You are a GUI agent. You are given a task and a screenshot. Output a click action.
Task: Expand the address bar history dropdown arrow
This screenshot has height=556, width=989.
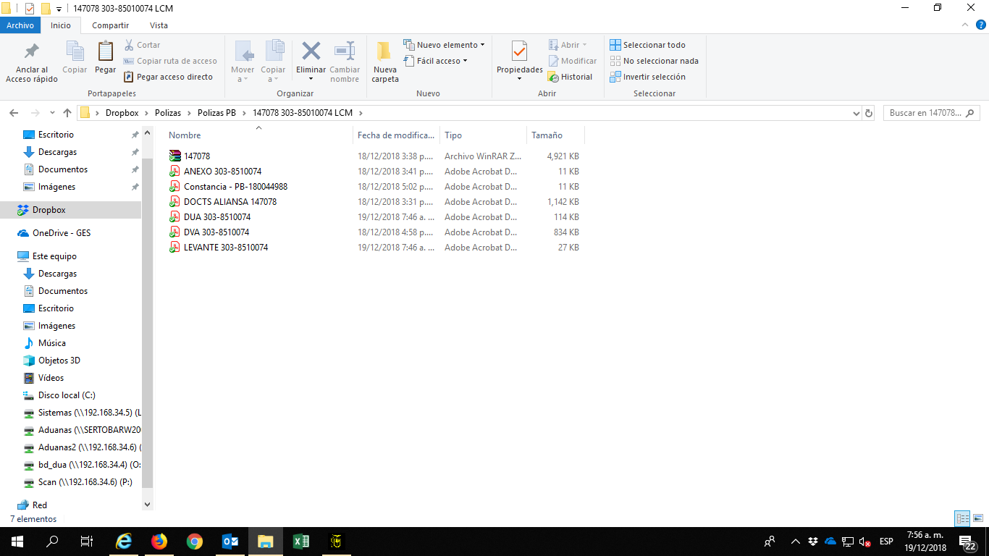pos(856,113)
